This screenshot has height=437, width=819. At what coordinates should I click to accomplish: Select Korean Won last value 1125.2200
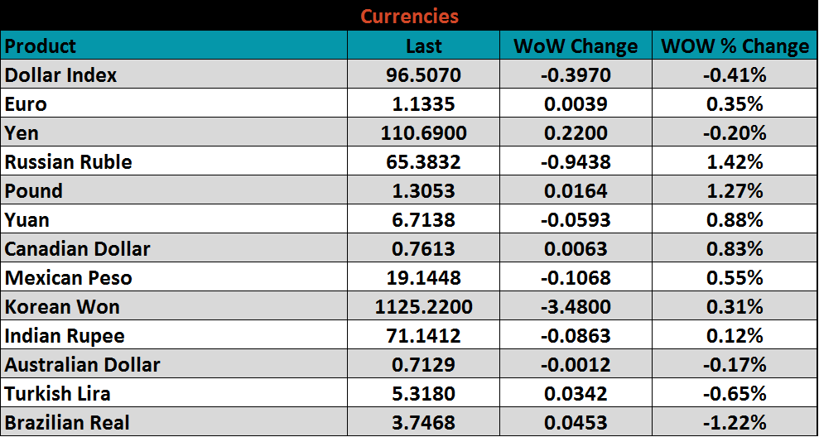[423, 307]
